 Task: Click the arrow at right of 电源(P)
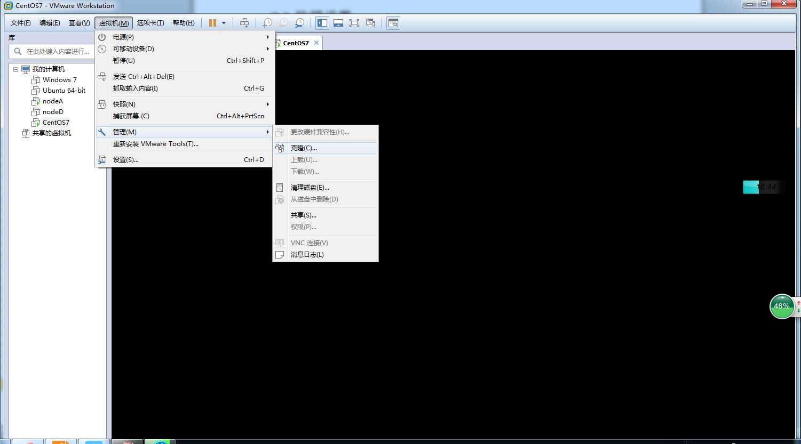(268, 37)
